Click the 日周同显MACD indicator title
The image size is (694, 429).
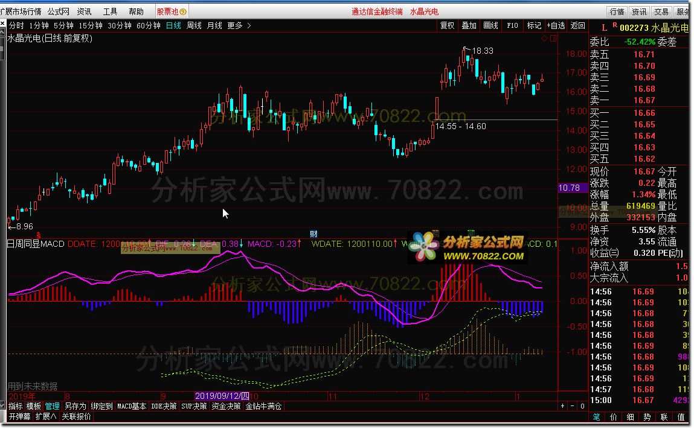point(36,244)
